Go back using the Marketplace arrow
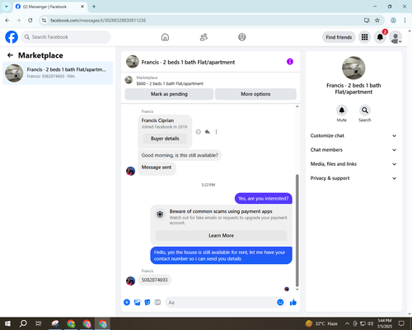 coord(10,55)
